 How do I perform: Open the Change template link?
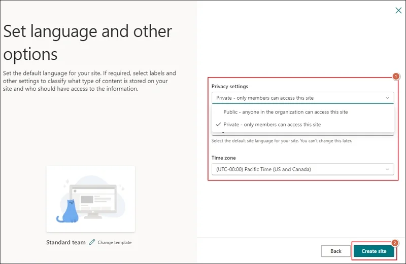point(115,243)
